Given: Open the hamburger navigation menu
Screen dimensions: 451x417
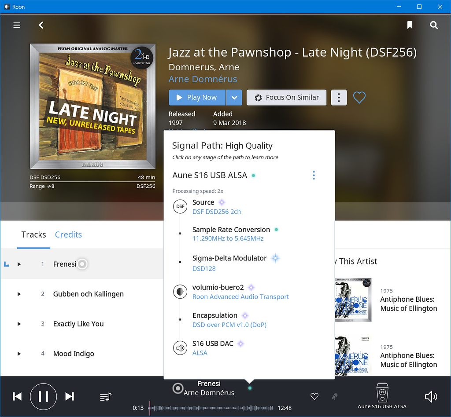Looking at the screenshot, I should (16, 25).
